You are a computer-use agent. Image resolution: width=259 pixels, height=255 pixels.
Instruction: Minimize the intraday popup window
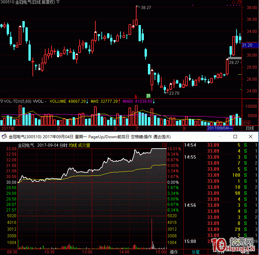(x=220, y=137)
